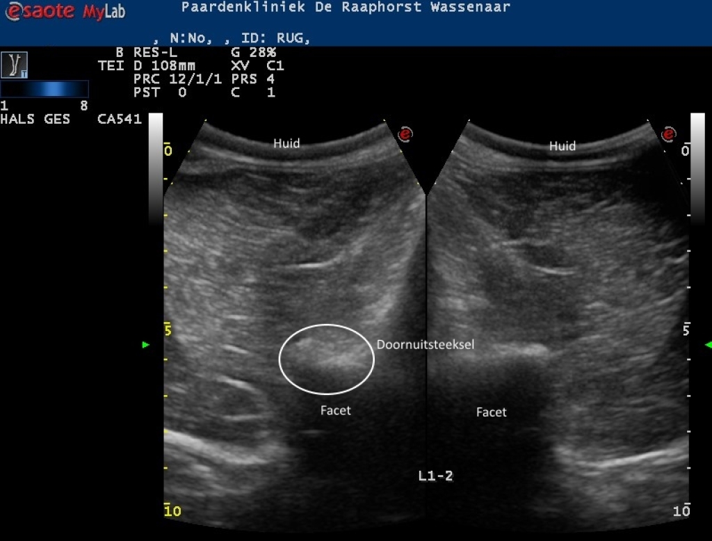The height and width of the screenshot is (541, 712).
Task: Click the blue frequency band indicator bar
Action: click(44, 89)
